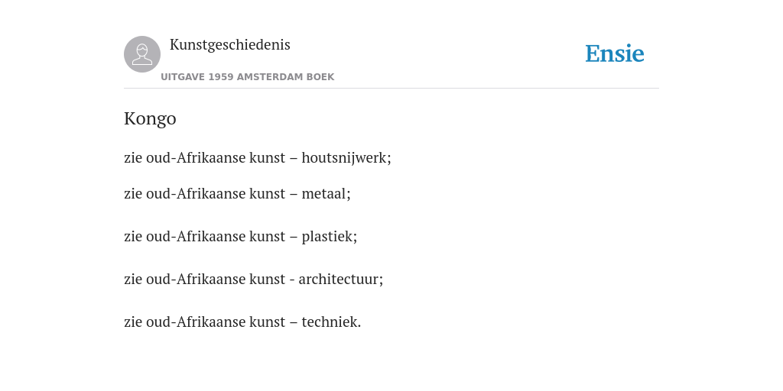The height and width of the screenshot is (391, 783).
Task: Click the gray user avatar icon
Action: tap(142, 54)
